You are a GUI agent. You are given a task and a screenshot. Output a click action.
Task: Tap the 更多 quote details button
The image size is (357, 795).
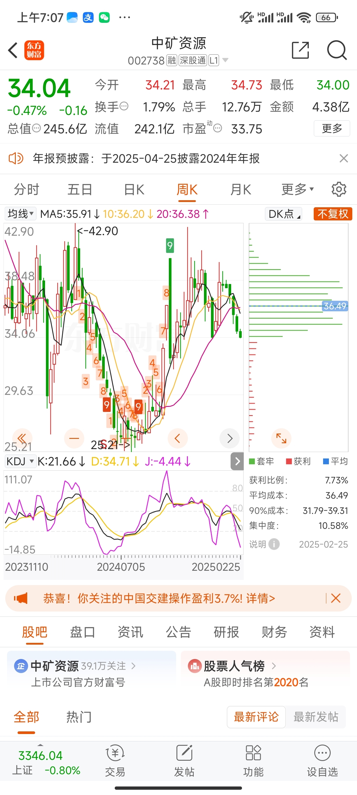pyautogui.click(x=332, y=128)
